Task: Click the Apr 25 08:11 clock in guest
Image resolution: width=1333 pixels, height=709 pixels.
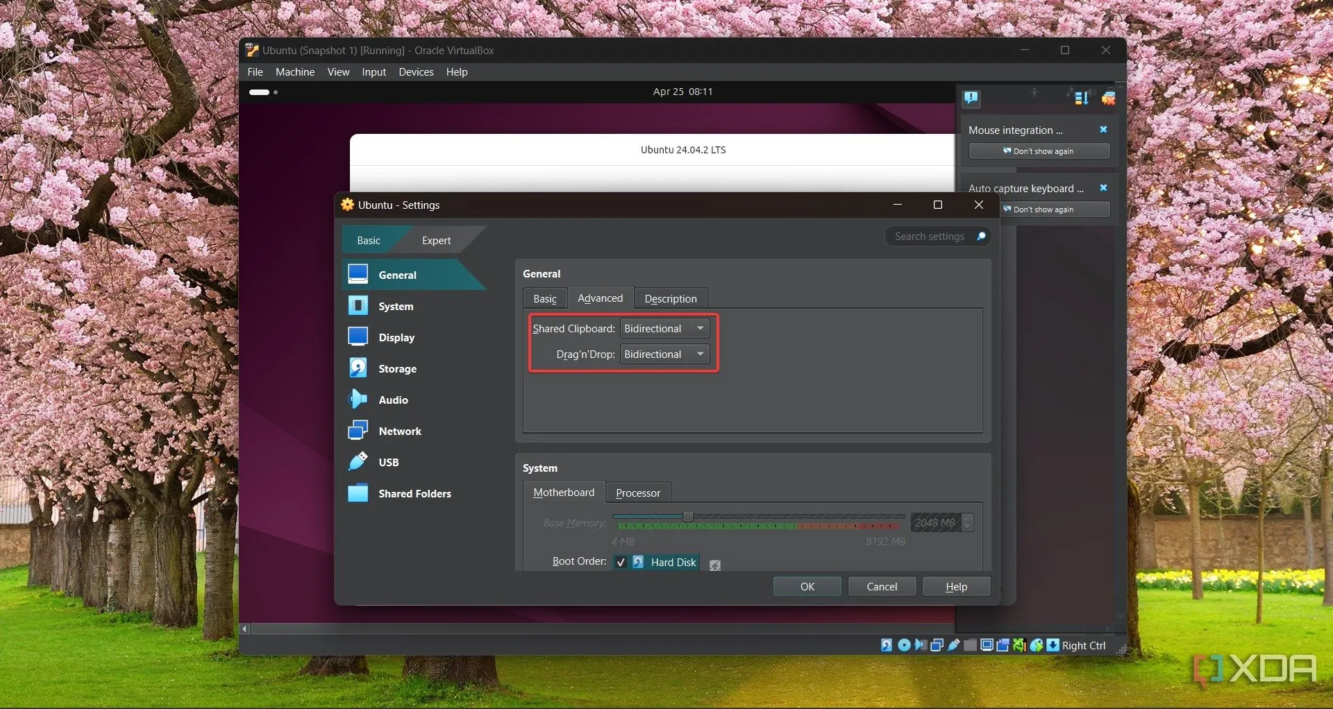Action: [682, 92]
